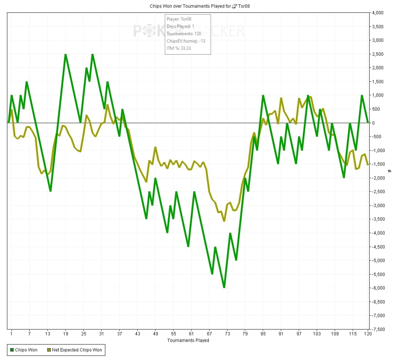Click the olive Net Expected Chips Won swatch
This screenshot has width=396, height=361.
[x=49, y=350]
